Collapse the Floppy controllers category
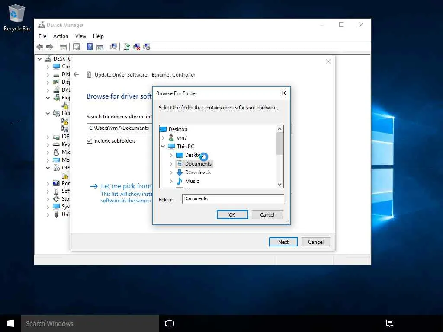This screenshot has width=443, height=332. (48, 98)
